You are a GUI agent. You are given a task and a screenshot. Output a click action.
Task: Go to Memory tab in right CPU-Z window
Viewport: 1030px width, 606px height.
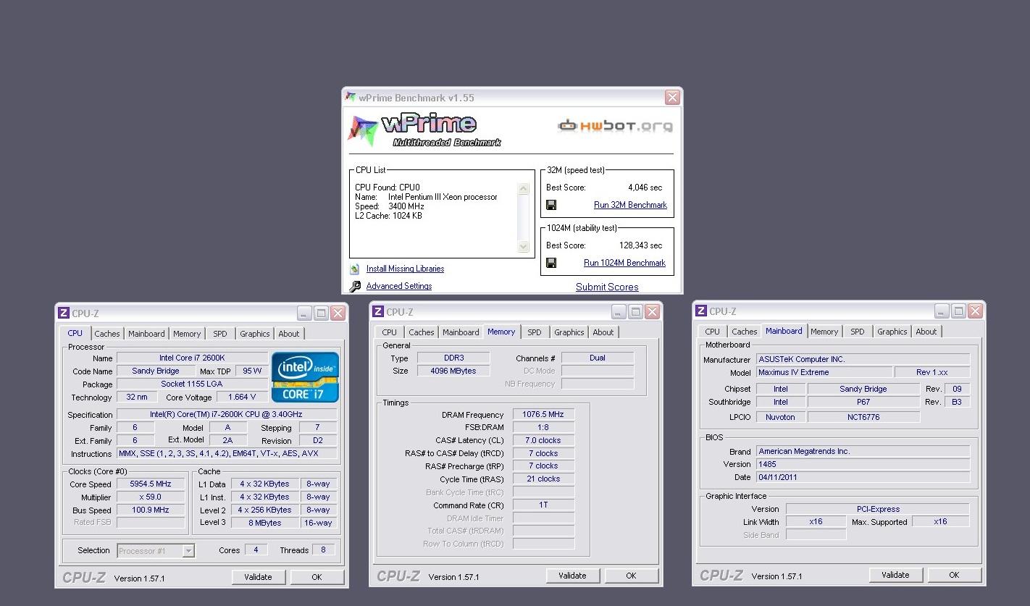824,332
